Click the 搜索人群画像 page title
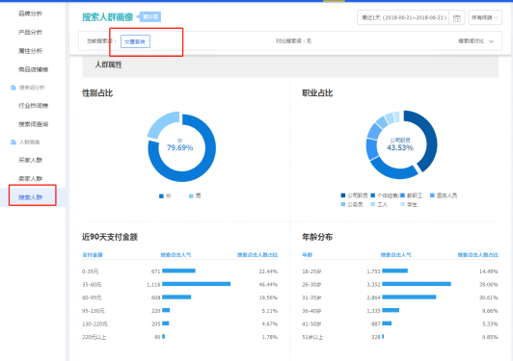Screen dimensions: 513x361 108,17
